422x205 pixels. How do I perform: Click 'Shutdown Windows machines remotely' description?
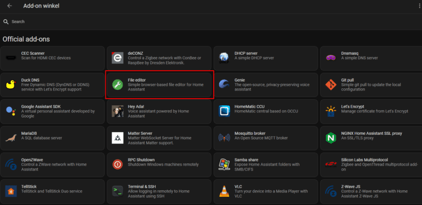click(163, 165)
